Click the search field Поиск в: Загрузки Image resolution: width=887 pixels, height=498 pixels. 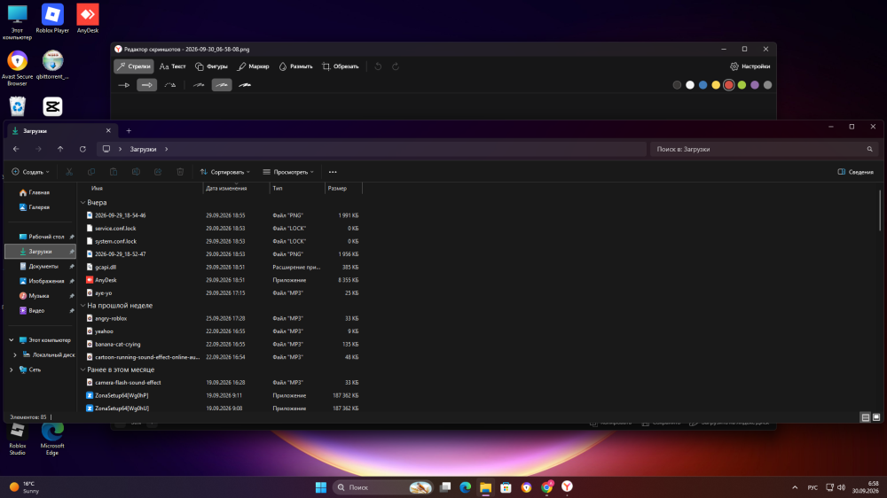tap(764, 149)
